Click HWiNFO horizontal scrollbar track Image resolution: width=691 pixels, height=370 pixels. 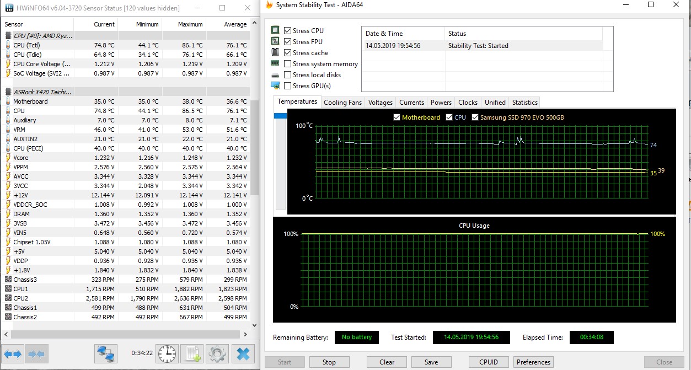click(x=126, y=334)
